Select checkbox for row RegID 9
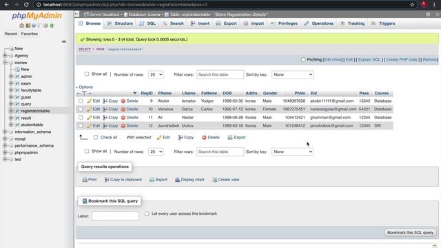This screenshot has width=441, height=248. 81,101
